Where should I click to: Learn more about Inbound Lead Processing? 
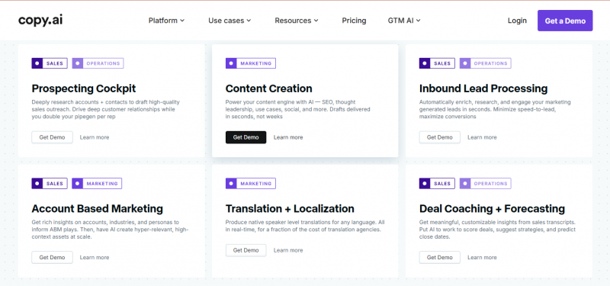pos(482,137)
